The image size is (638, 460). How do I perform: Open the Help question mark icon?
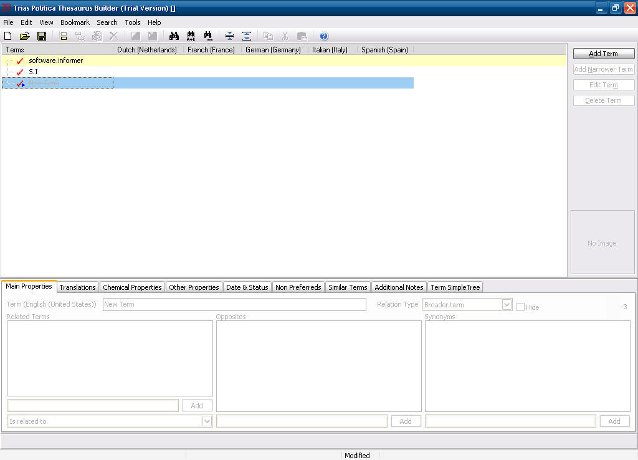click(x=323, y=36)
